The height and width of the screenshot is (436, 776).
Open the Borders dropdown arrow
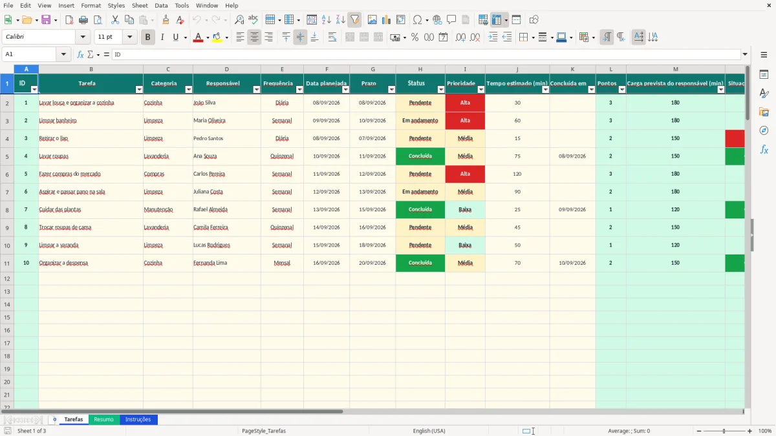533,37
